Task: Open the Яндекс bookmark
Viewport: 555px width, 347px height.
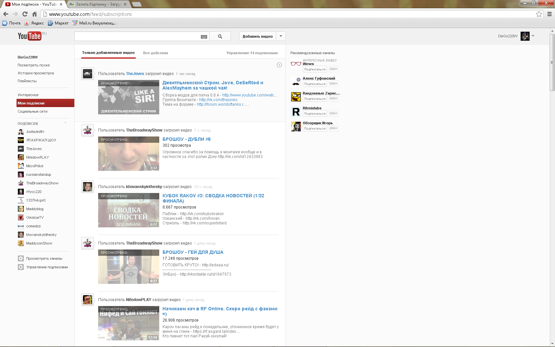Action: pyautogui.click(x=34, y=23)
